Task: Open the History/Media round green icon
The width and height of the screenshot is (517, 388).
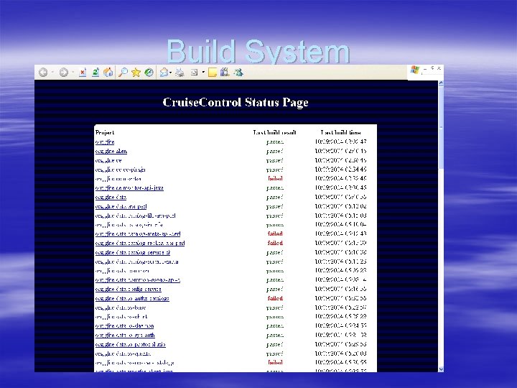Action: point(149,73)
